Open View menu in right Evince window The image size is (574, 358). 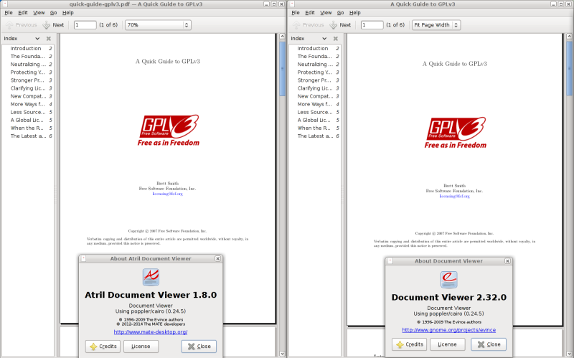pos(326,12)
